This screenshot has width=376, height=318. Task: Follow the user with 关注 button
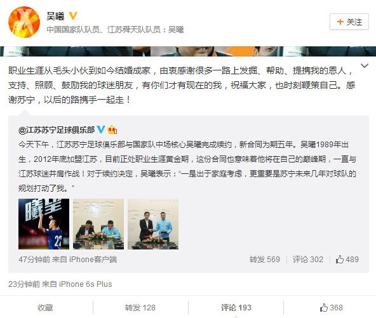click(349, 22)
